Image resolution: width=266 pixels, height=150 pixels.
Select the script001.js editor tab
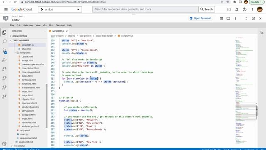58,31
